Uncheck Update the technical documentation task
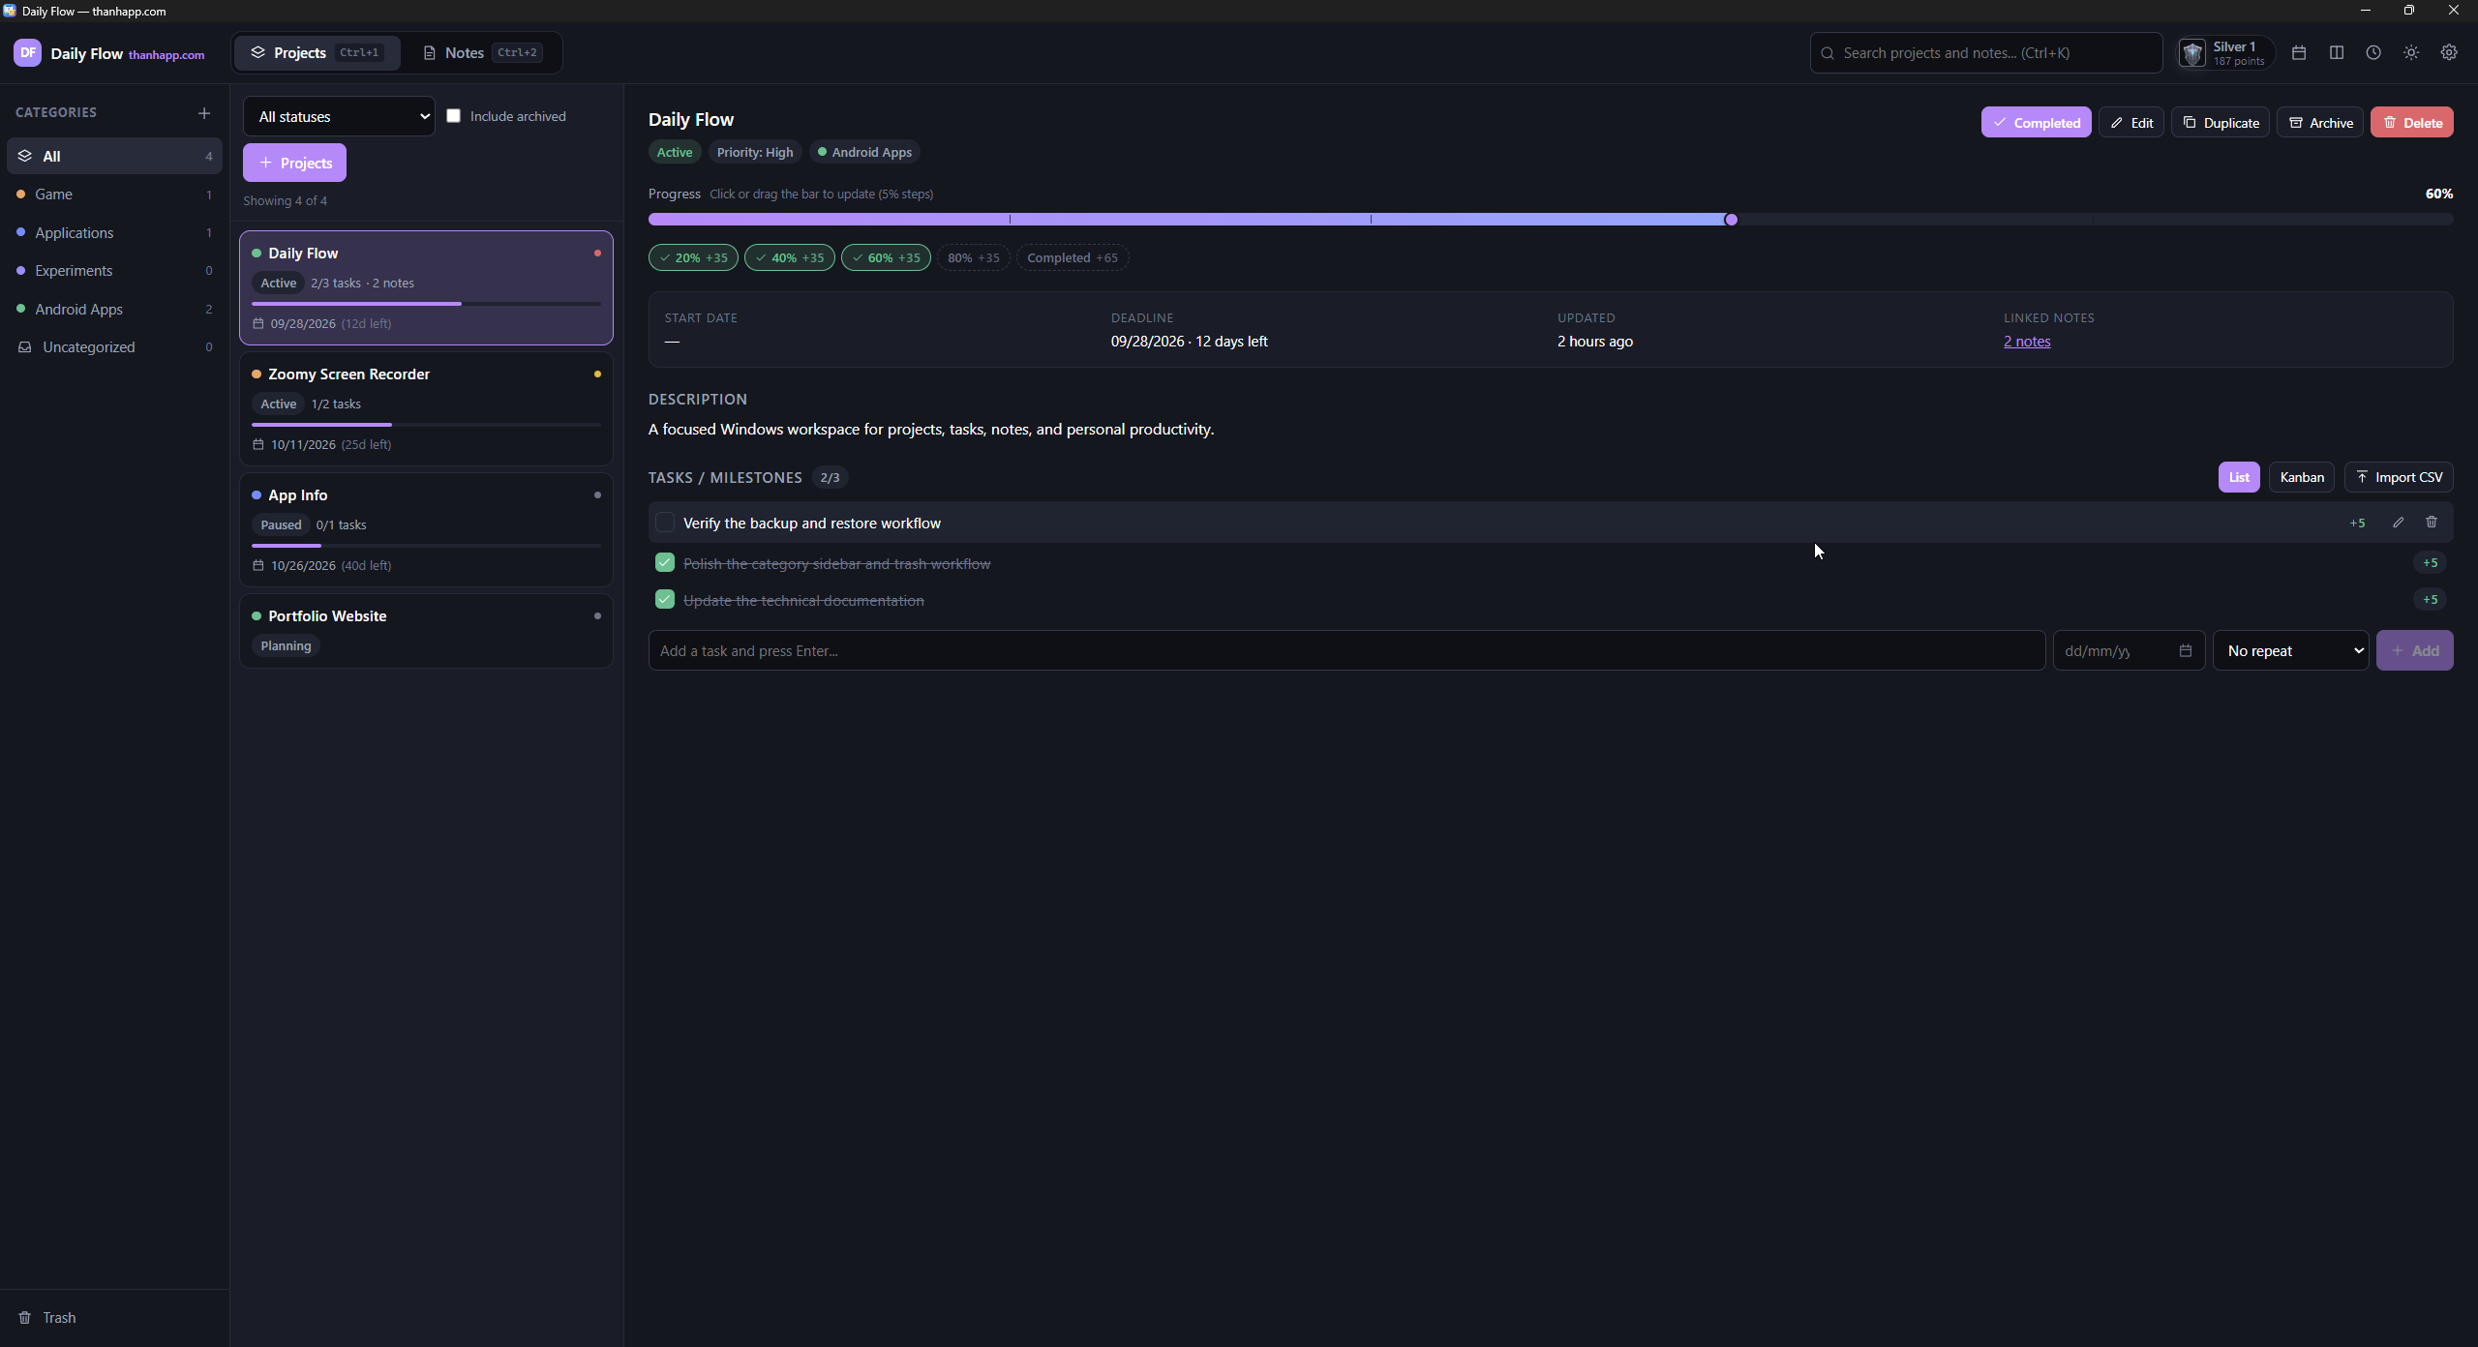 (x=665, y=599)
